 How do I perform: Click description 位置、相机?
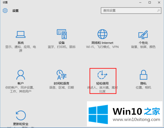[x=143, y=88]
